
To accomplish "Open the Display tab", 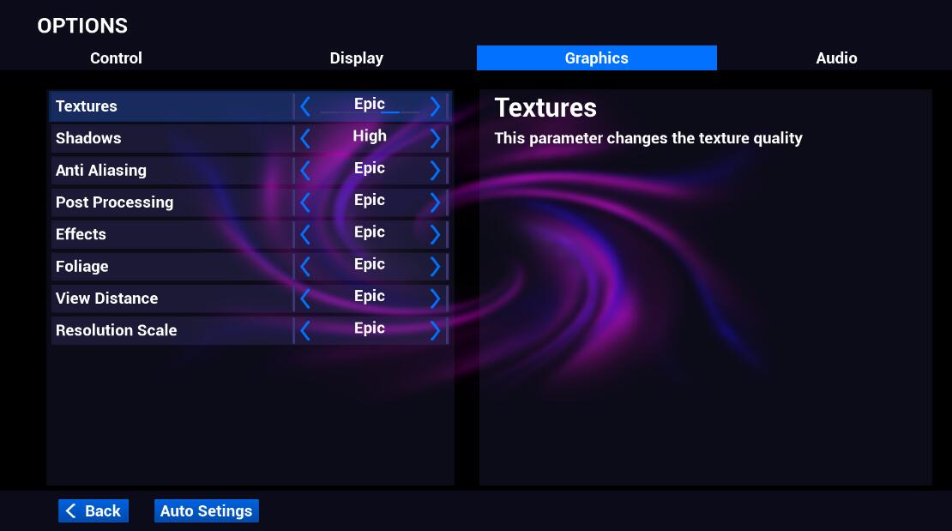I will pyautogui.click(x=357, y=58).
